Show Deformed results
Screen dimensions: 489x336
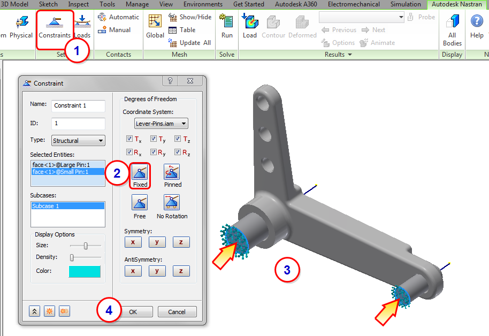click(302, 27)
